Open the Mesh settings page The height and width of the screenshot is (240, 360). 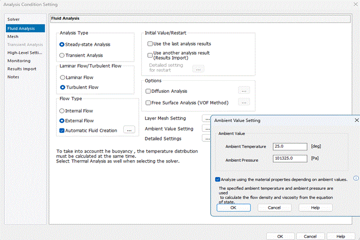(13, 36)
